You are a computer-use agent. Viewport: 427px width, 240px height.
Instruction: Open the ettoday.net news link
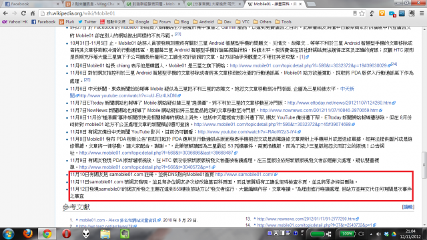pyautogui.click(x=340, y=103)
